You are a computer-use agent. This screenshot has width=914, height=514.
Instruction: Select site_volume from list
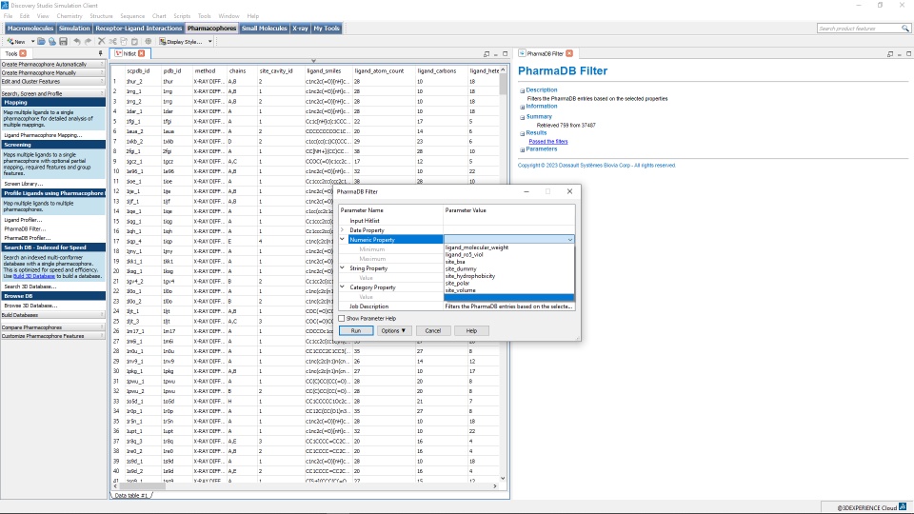(x=461, y=290)
